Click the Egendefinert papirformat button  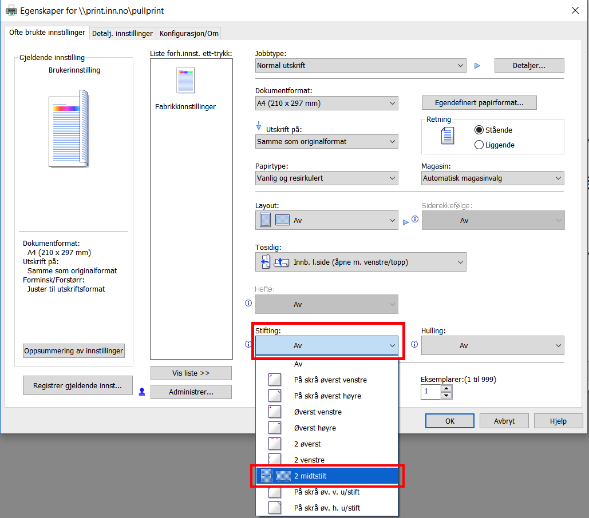[479, 103]
